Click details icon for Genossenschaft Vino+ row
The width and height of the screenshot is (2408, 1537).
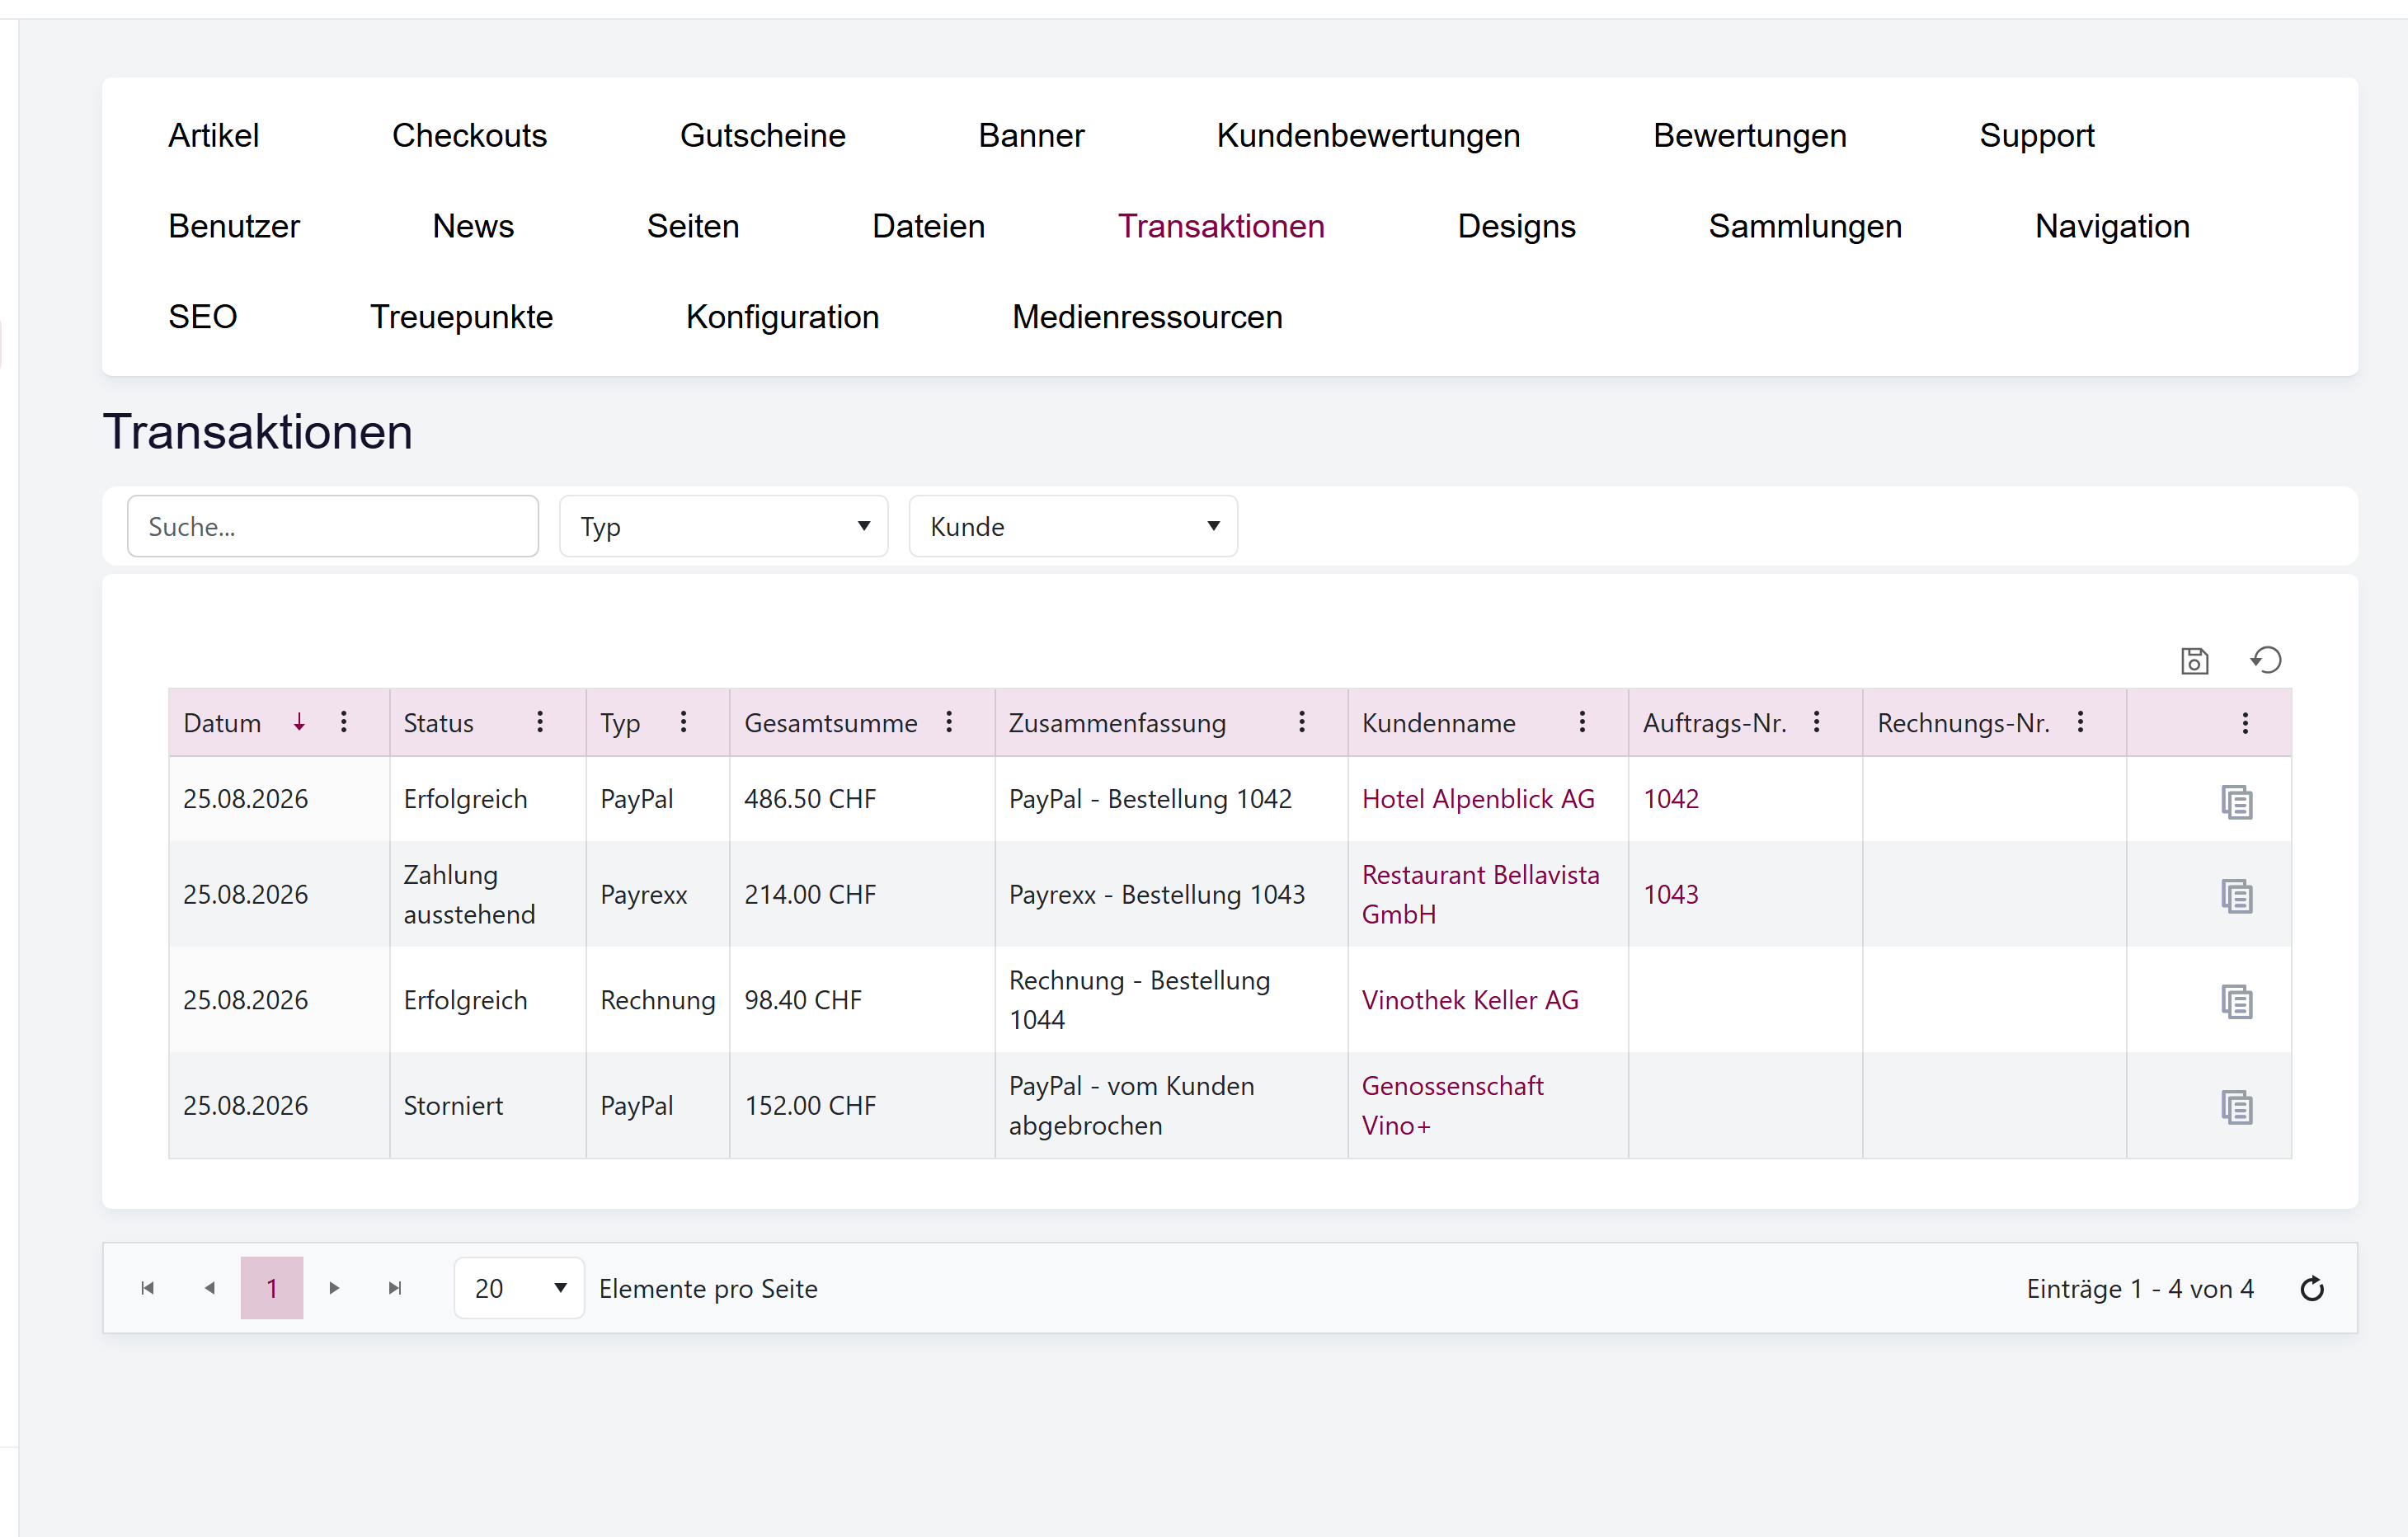click(x=2237, y=1107)
